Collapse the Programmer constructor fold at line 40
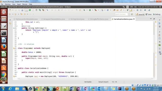 click(17, 56)
